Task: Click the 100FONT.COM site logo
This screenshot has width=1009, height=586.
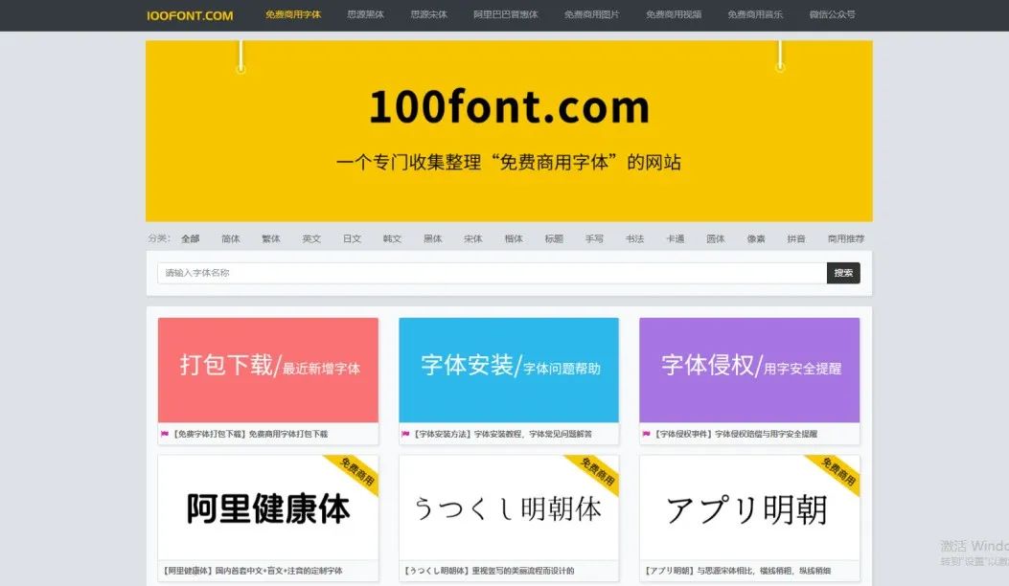Action: pos(190,15)
